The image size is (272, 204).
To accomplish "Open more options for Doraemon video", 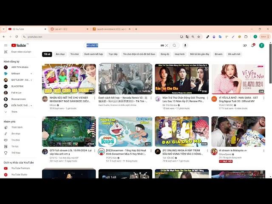I will point(151,151).
